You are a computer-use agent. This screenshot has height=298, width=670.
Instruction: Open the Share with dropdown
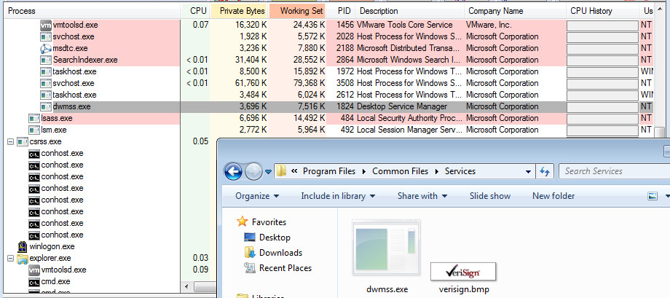coord(422,196)
